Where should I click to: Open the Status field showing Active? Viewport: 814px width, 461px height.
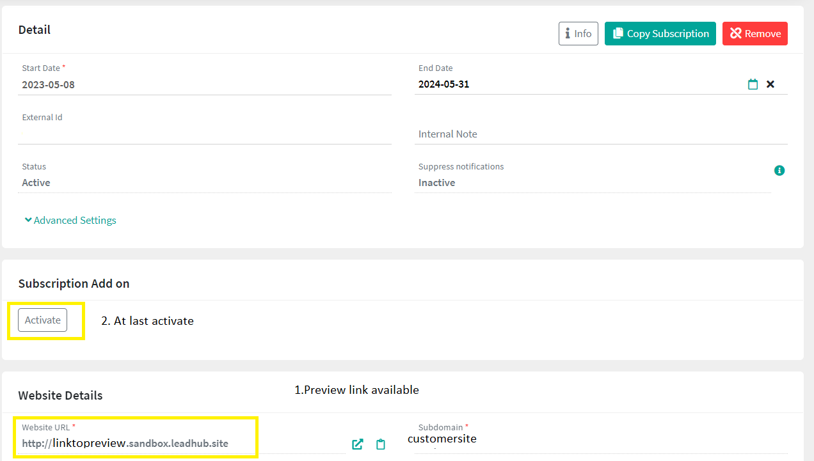[x=204, y=183]
